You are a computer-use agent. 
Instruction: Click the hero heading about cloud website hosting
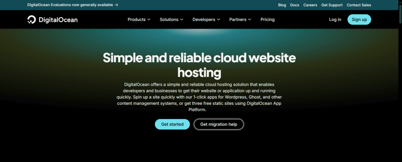pyautogui.click(x=199, y=65)
